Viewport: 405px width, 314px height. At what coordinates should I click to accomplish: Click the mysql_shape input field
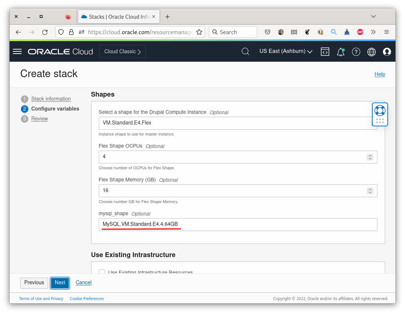(x=238, y=224)
